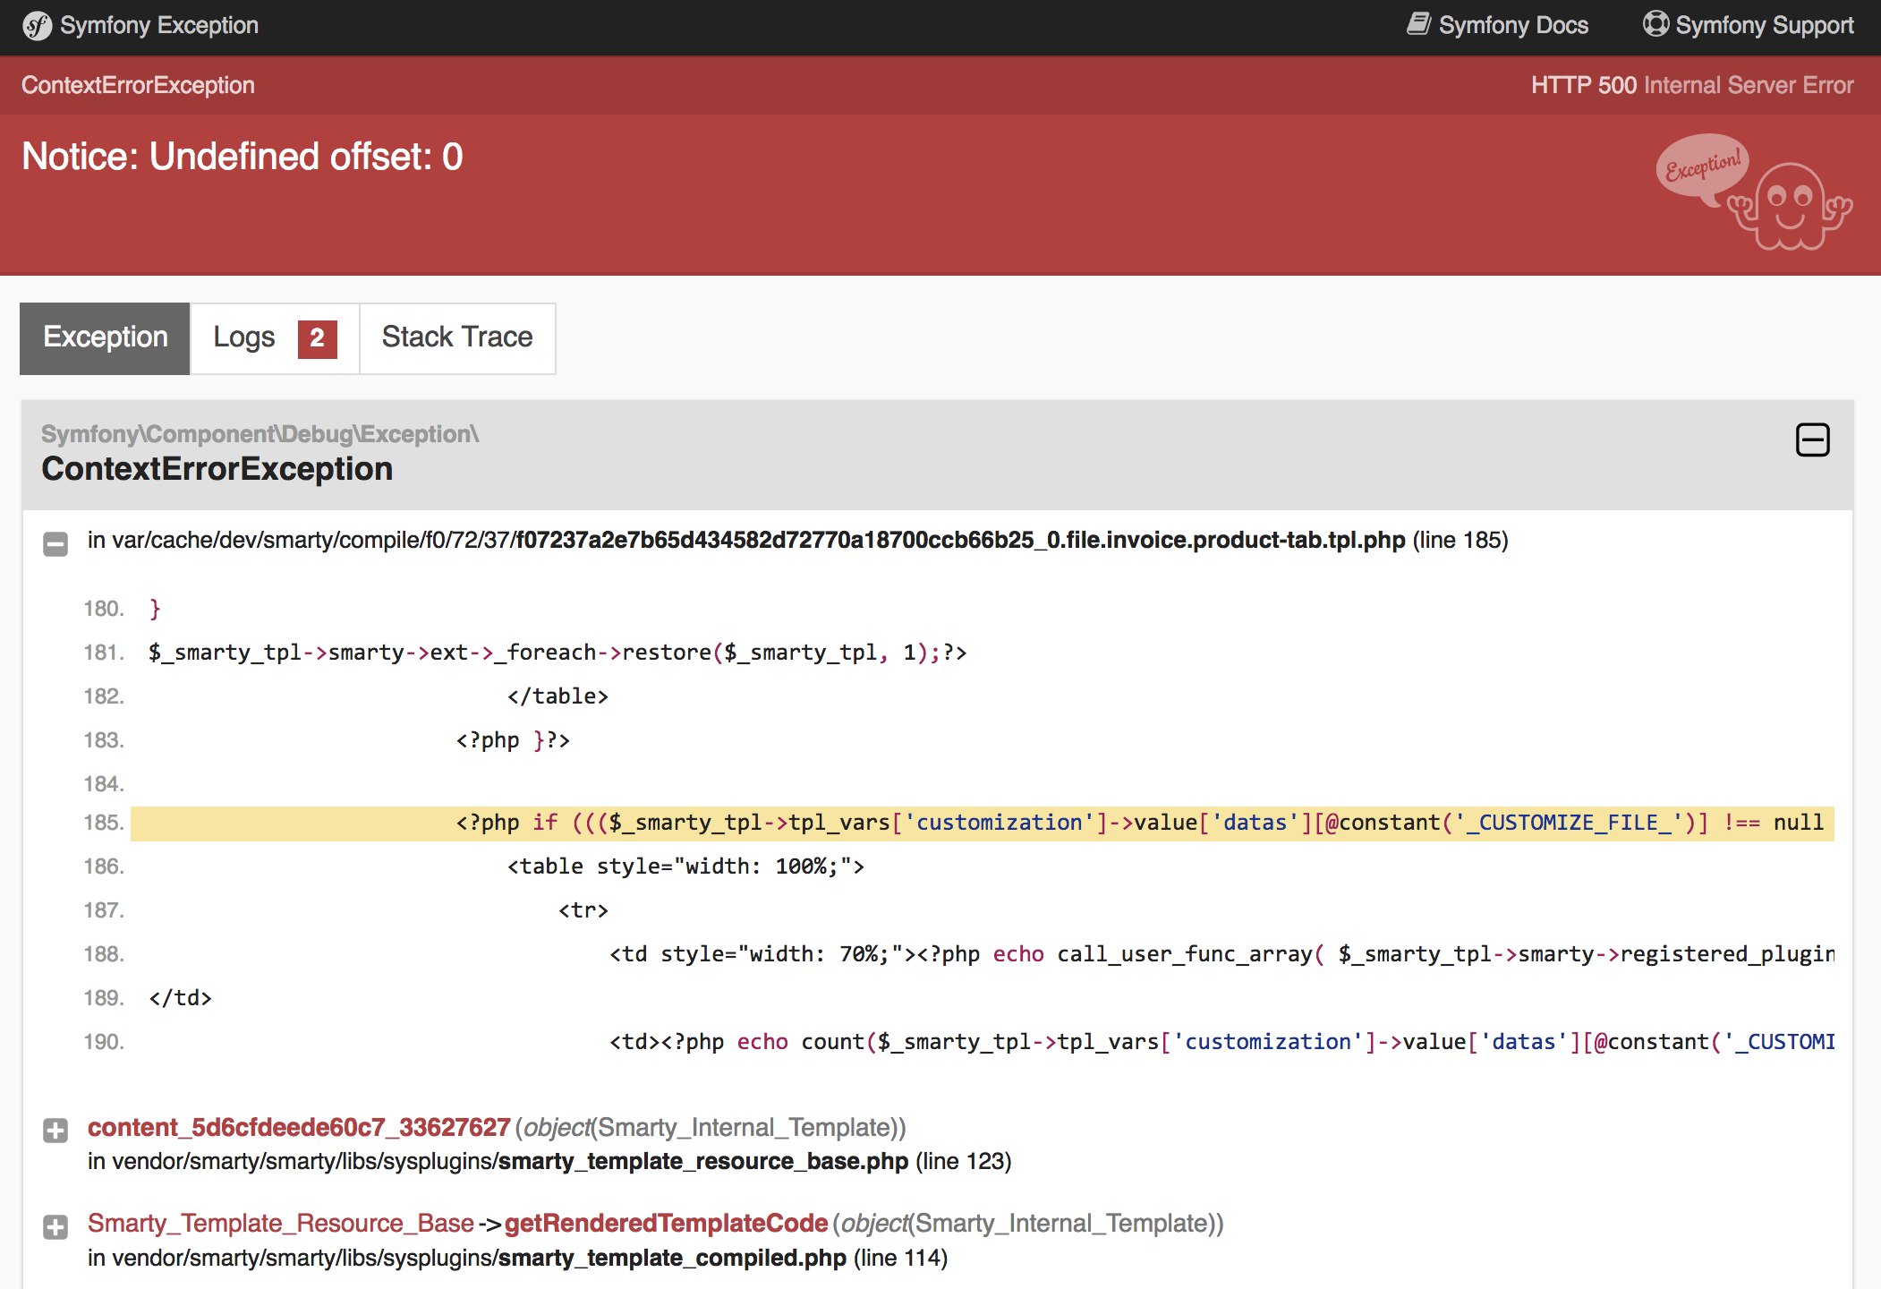
Task: Click line number 181
Action: (104, 653)
